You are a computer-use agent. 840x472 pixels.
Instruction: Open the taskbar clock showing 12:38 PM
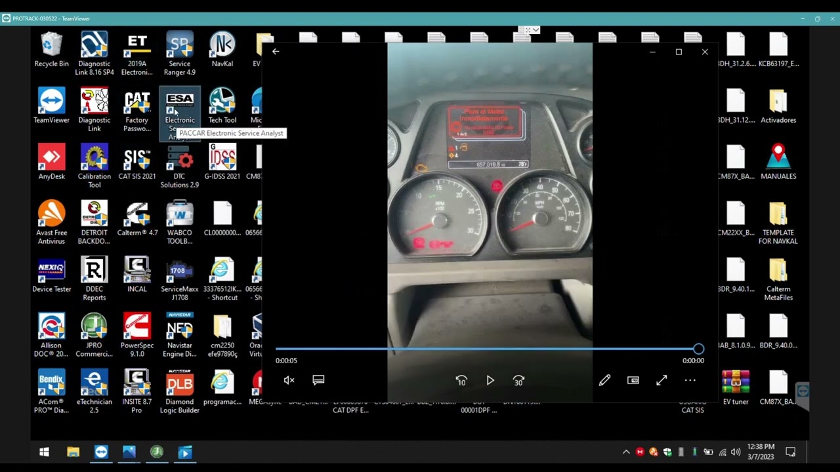761,452
